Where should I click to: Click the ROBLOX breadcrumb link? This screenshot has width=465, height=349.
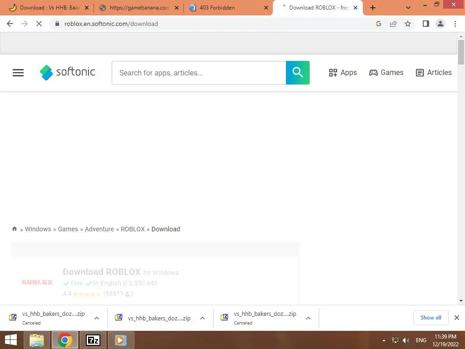pos(133,229)
